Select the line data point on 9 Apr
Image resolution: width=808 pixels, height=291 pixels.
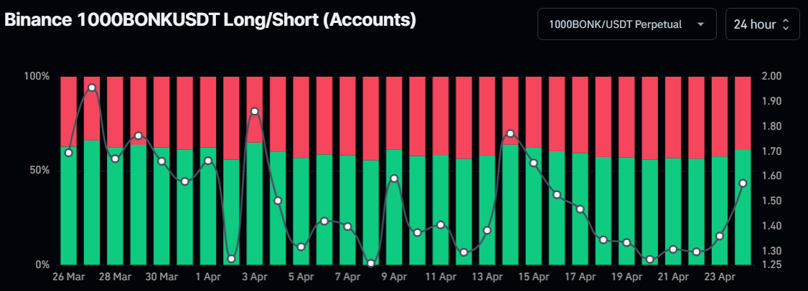[x=394, y=178]
